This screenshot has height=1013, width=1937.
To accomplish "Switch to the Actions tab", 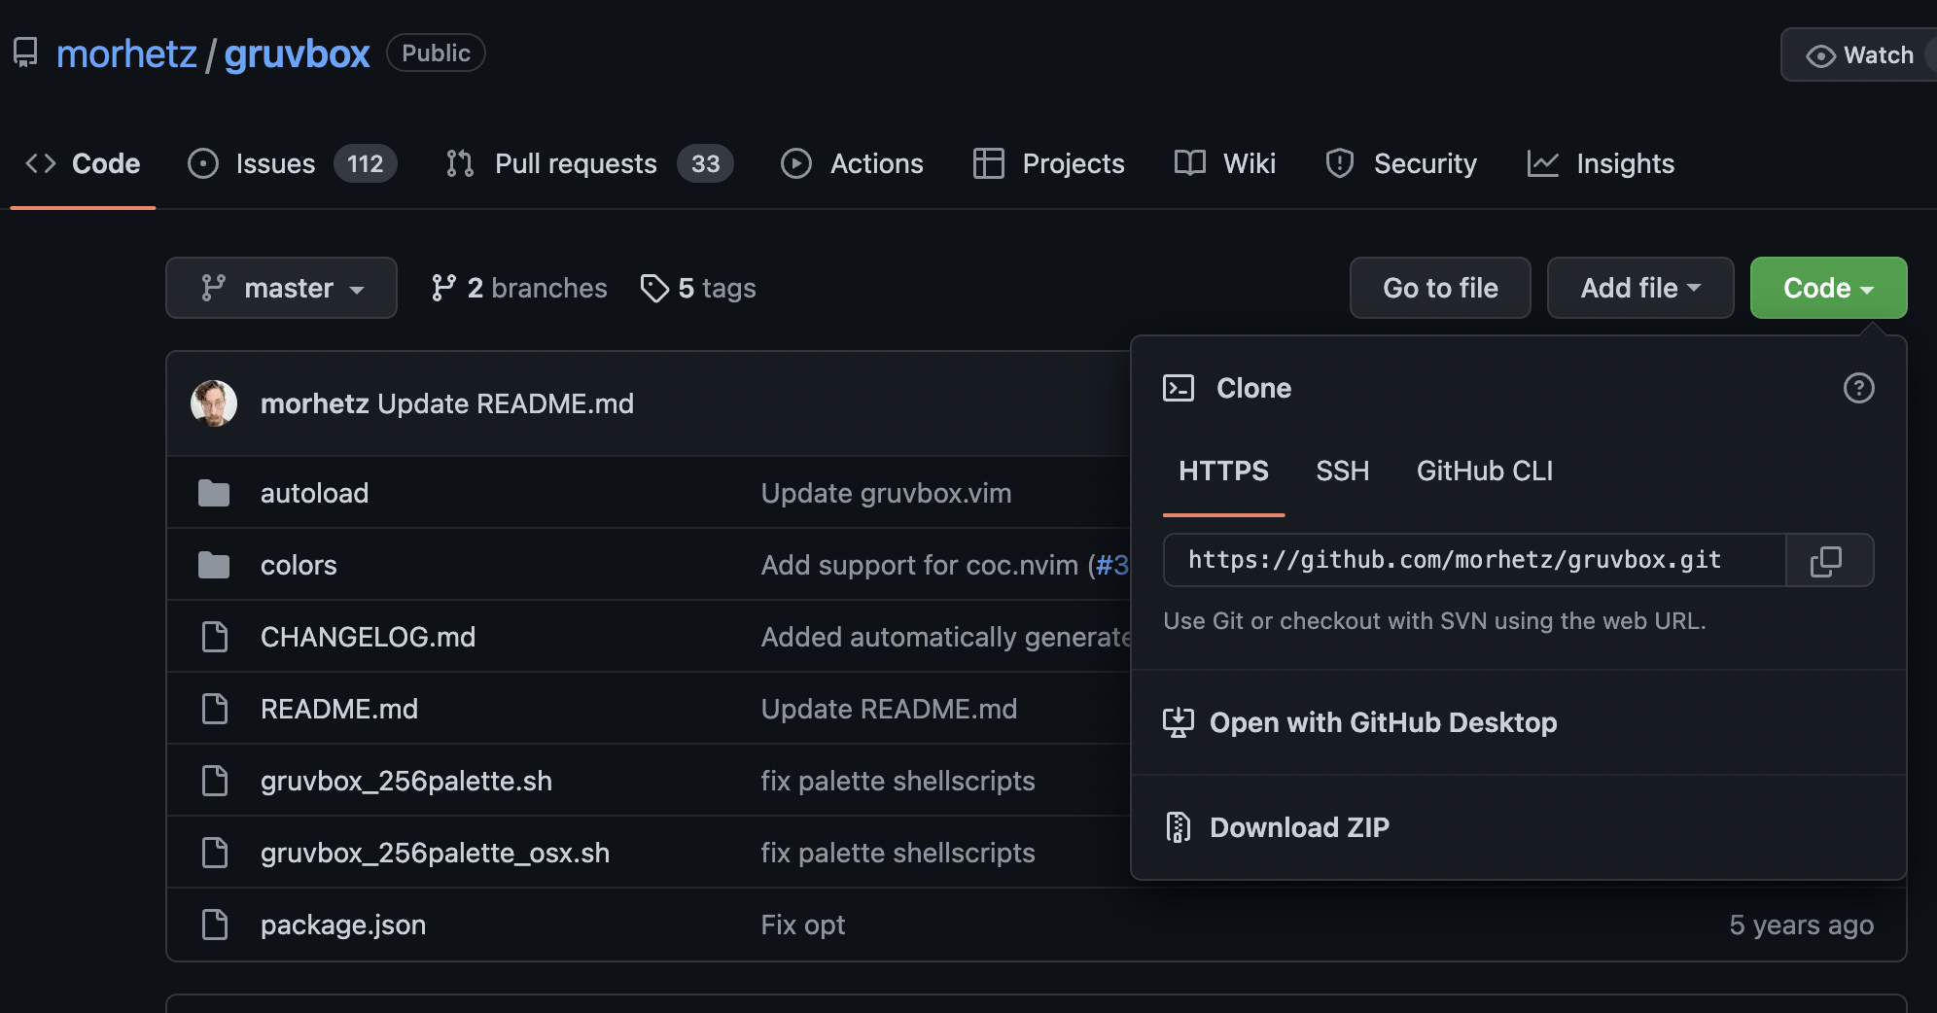I will (x=853, y=163).
